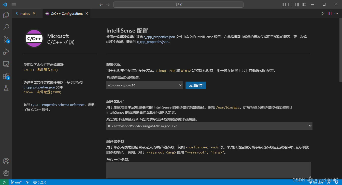Toggle the secondary side bar layout icon

tap(297, 5)
